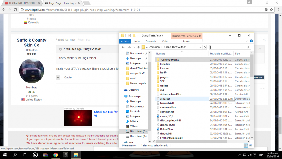Open the action center notifications
Screen dimensions: 282x159
(x=254, y=155)
